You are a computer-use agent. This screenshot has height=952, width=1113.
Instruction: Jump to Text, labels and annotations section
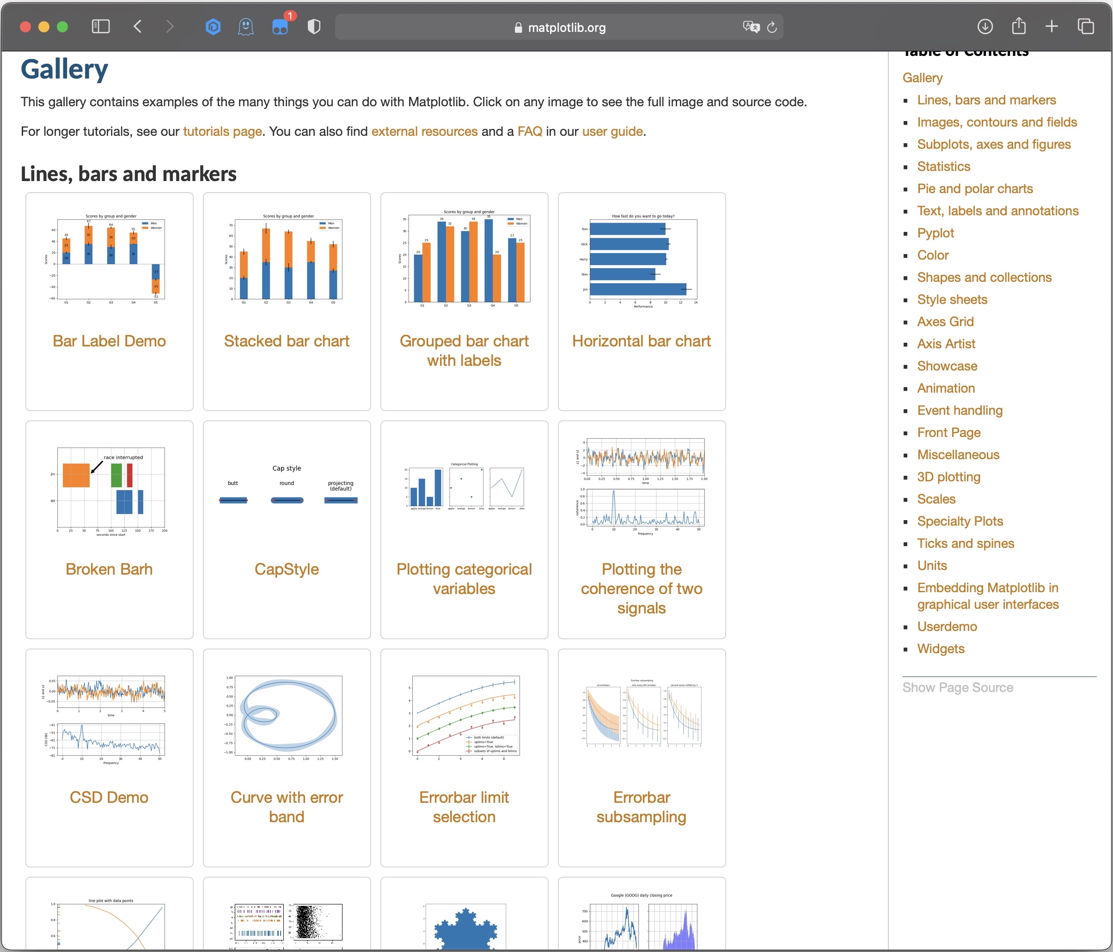click(997, 211)
